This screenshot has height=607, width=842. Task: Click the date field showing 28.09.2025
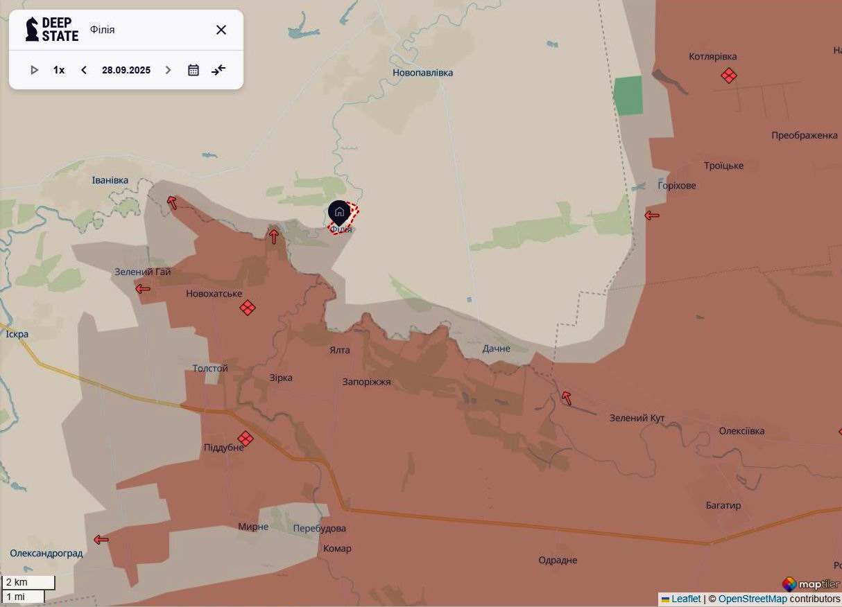tap(126, 69)
